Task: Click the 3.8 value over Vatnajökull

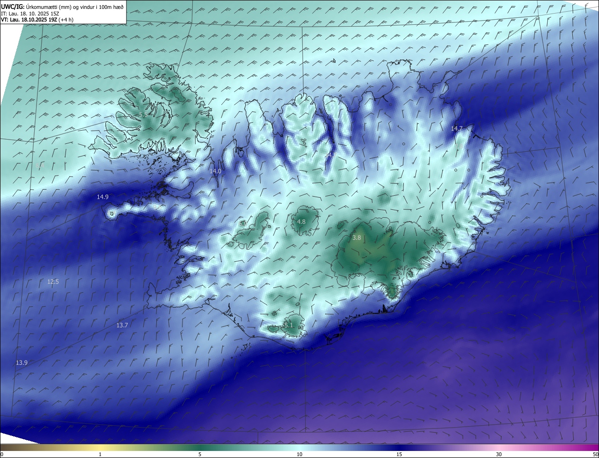Action: pos(357,238)
